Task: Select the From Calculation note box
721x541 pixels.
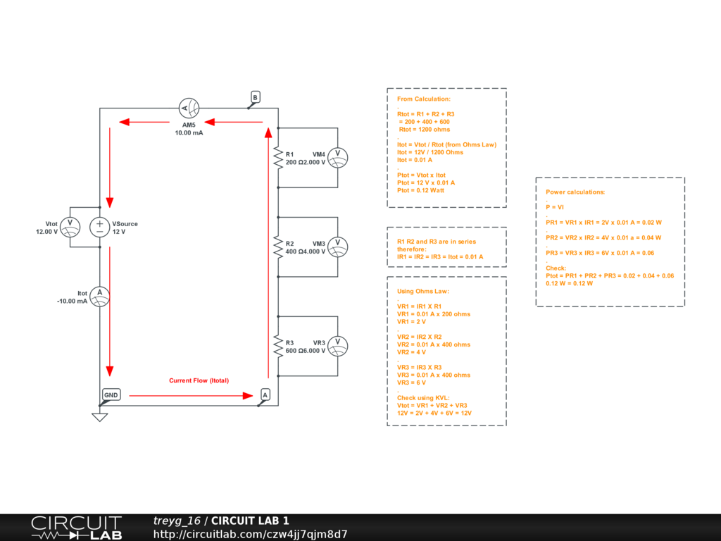Action: point(446,147)
